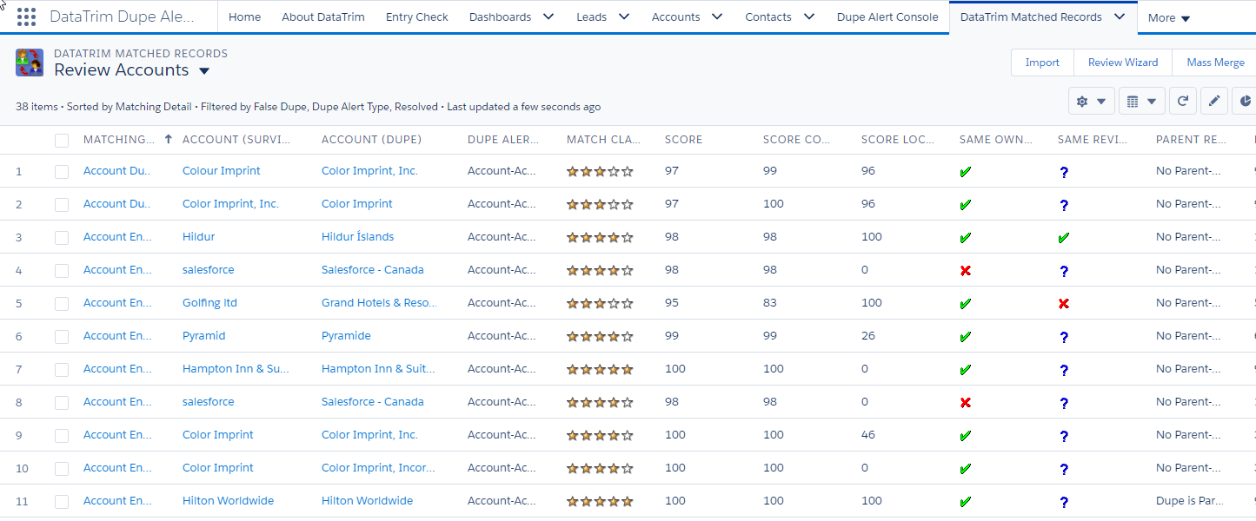Click the Score Co... value 83

tap(770, 303)
